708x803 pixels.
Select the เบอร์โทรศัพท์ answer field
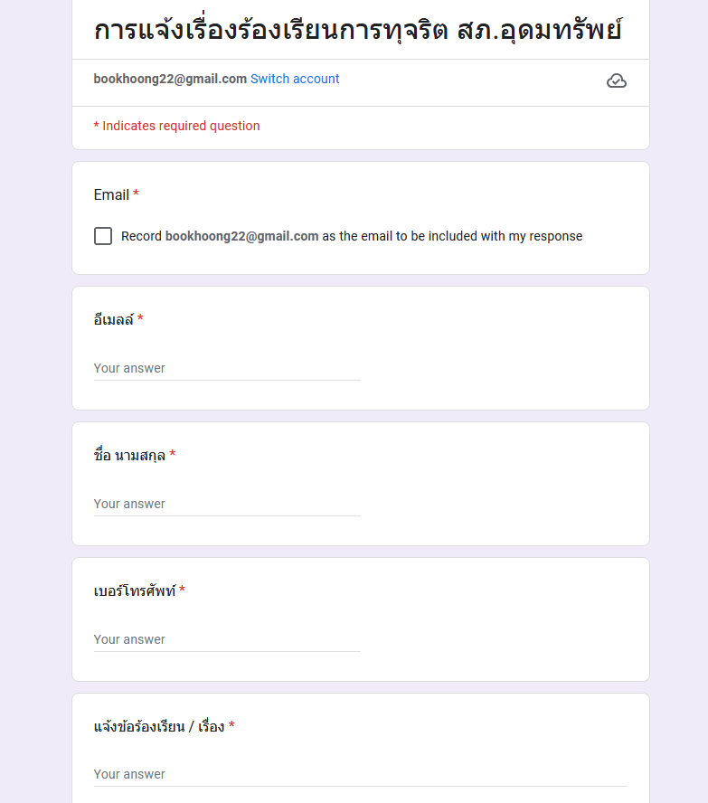tap(227, 639)
